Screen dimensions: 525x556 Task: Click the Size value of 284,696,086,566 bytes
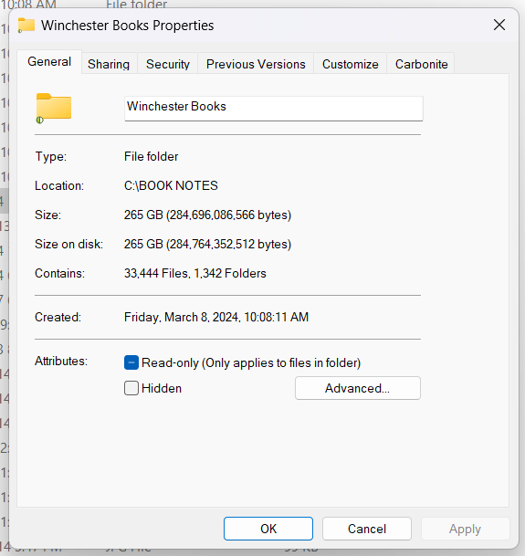click(x=207, y=215)
